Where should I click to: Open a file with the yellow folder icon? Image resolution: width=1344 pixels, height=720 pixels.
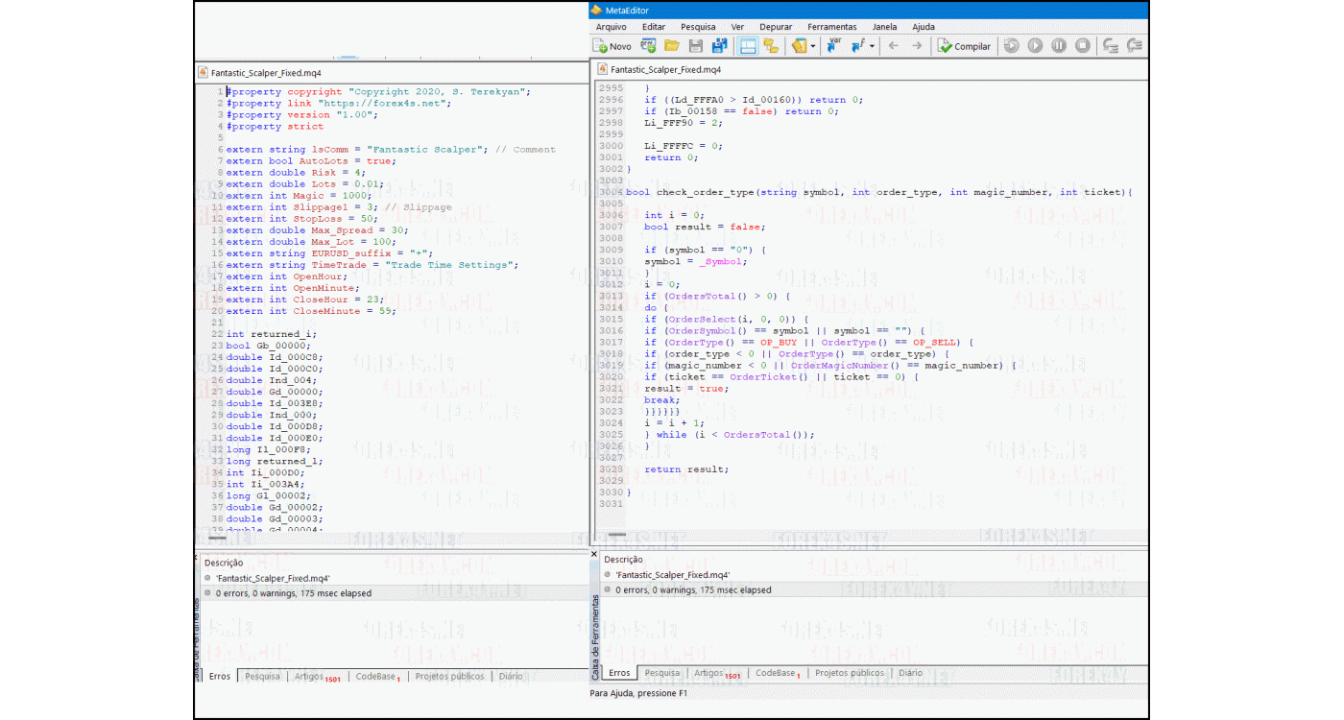point(672,46)
